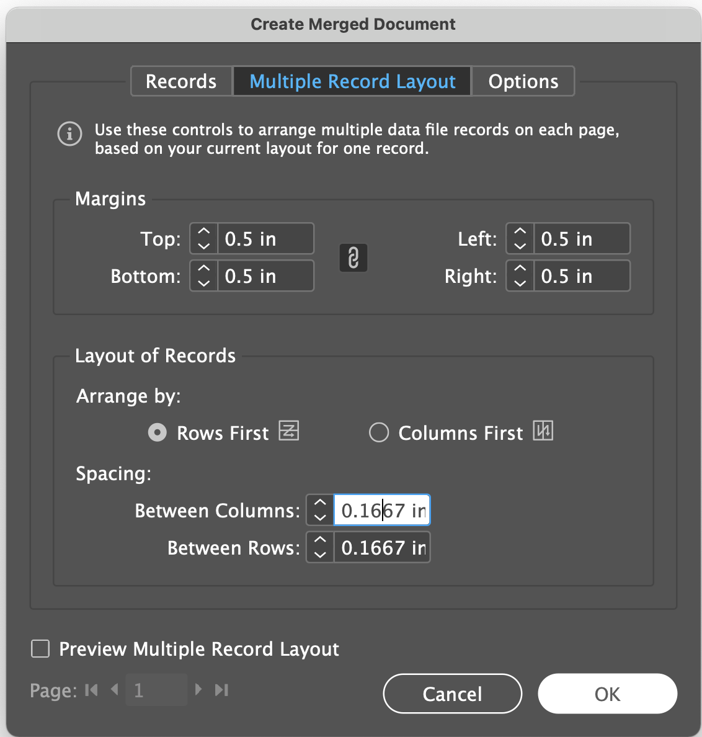Confirm the merge with OK

click(606, 694)
